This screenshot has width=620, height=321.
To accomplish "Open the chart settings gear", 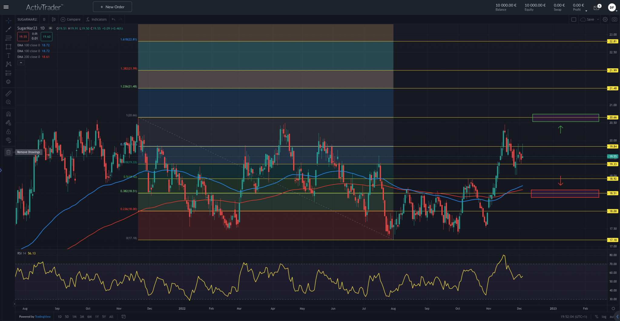I will pos(605,19).
